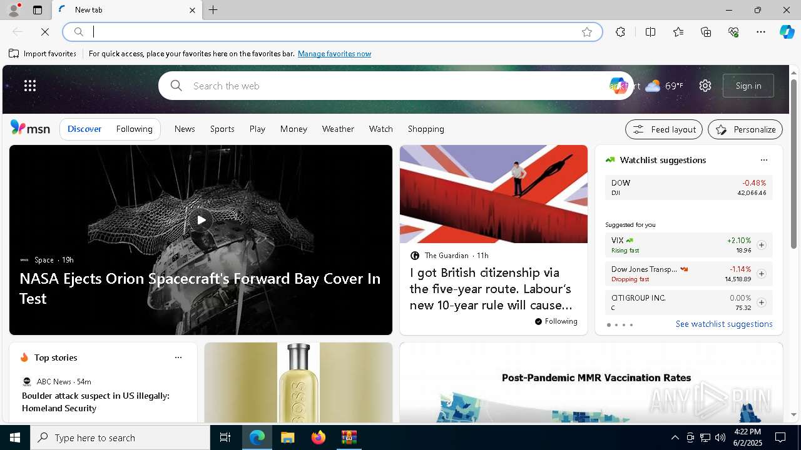Open Manage favorites now link
The width and height of the screenshot is (801, 450).
pos(334,54)
